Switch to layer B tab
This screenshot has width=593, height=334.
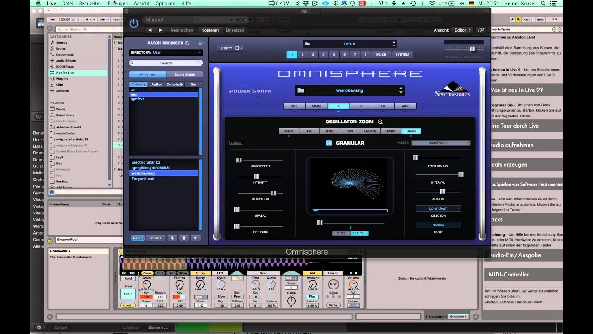click(x=360, y=106)
